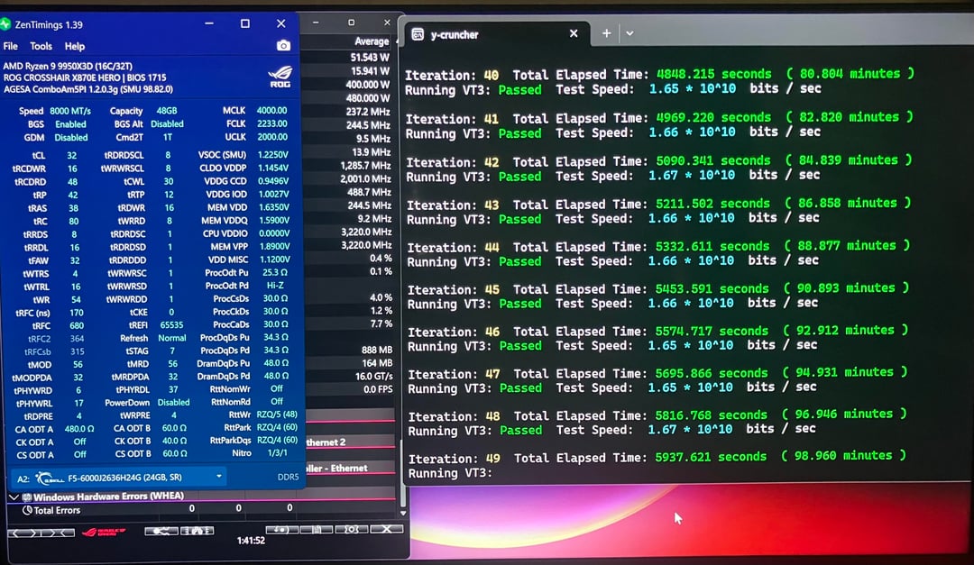The width and height of the screenshot is (974, 565).
Task: Click the Speed value 8000 MT/s
Action: (x=70, y=111)
